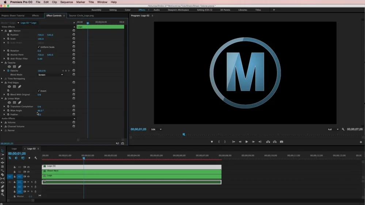This screenshot has height=205, width=365.
Task: Mute audio track A1
Action: 28,182
